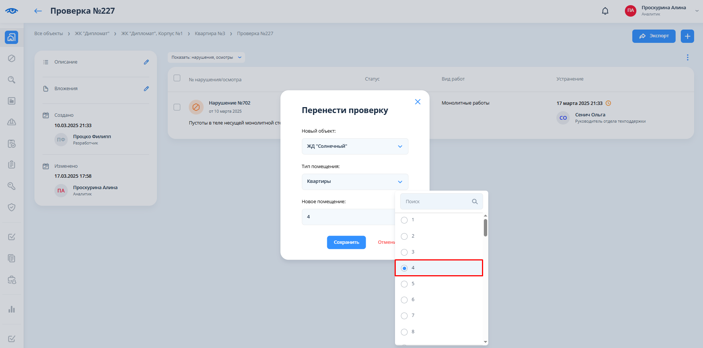Close the Перенести проверку dialog
Viewport: 703px width, 348px height.
(418, 102)
